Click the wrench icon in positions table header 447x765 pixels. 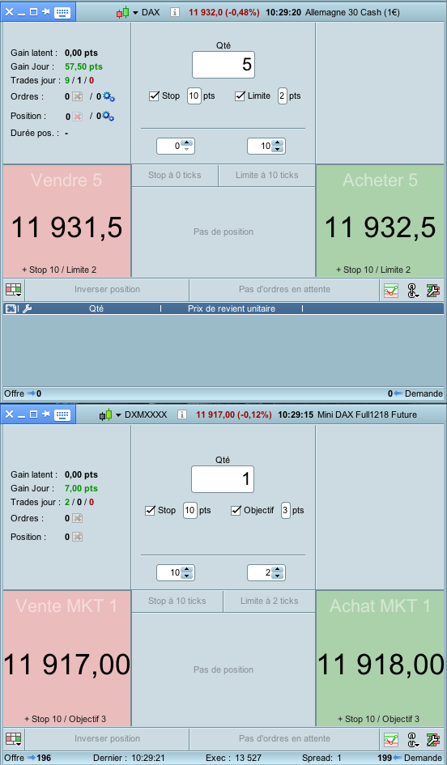27,308
